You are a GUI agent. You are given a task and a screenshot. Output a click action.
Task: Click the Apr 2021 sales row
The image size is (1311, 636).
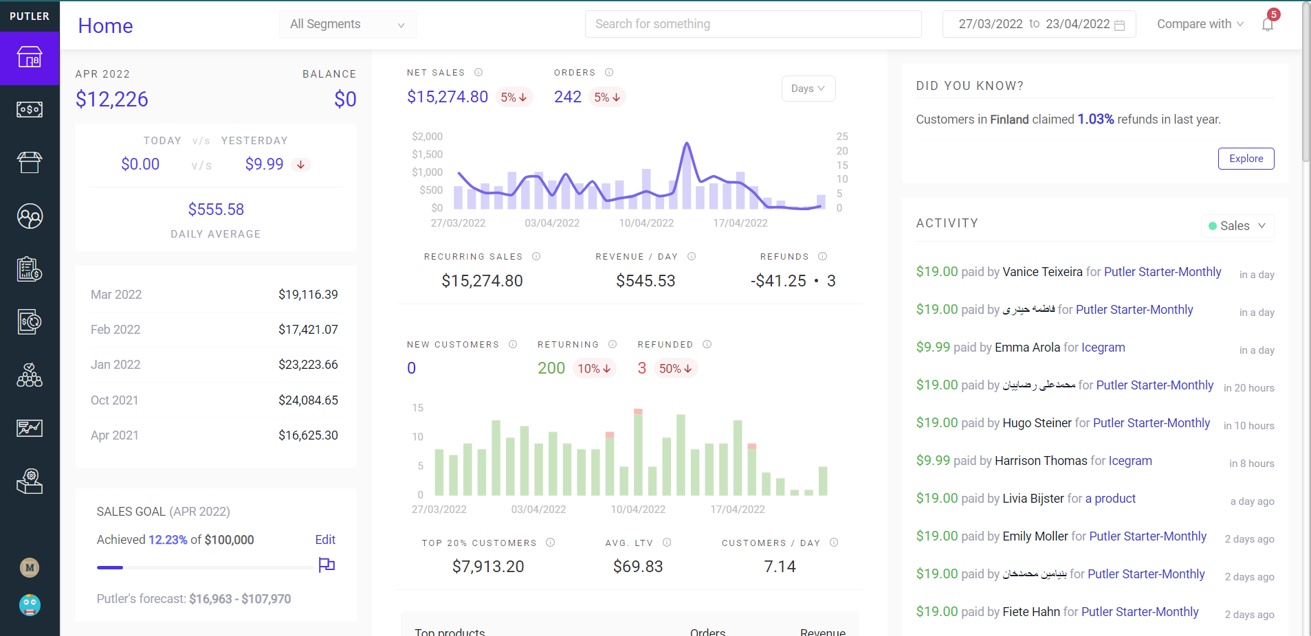tap(214, 435)
